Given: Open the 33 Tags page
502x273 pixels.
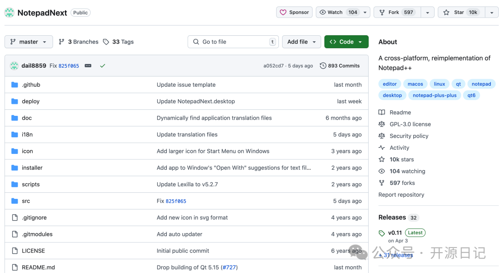Looking at the screenshot, I should point(118,42).
